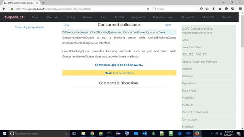Open the AngularJS nav menu item
Screen dimensions: 244x137
click(138, 17)
